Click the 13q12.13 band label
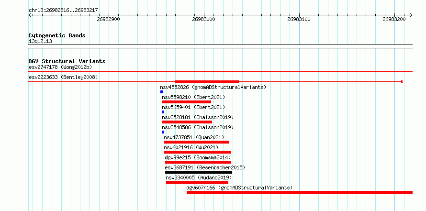426x211 pixels. [40, 42]
